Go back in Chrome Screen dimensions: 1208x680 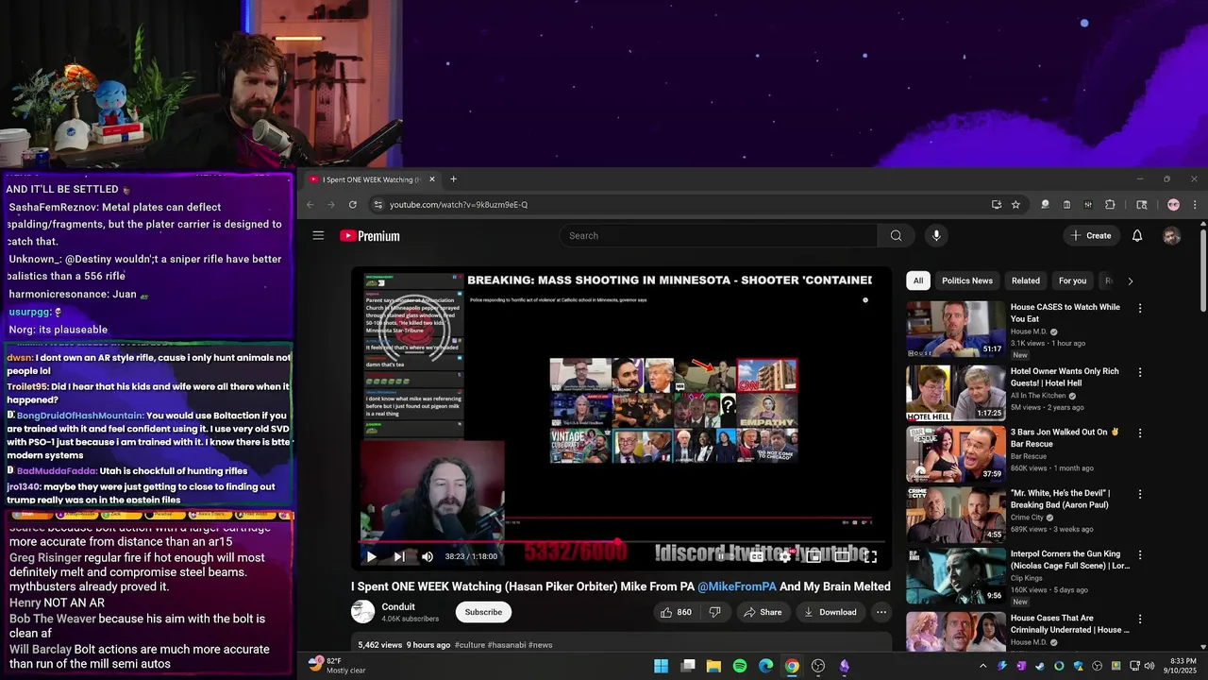click(310, 204)
